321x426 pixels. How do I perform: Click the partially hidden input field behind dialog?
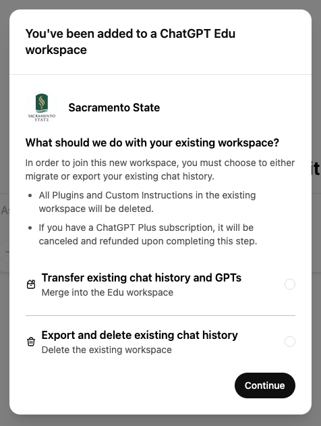pos(5,210)
